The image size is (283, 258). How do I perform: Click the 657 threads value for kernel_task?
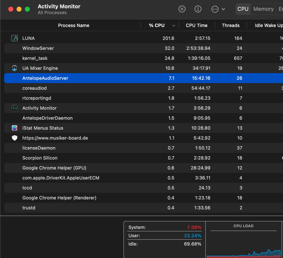[x=238, y=58]
